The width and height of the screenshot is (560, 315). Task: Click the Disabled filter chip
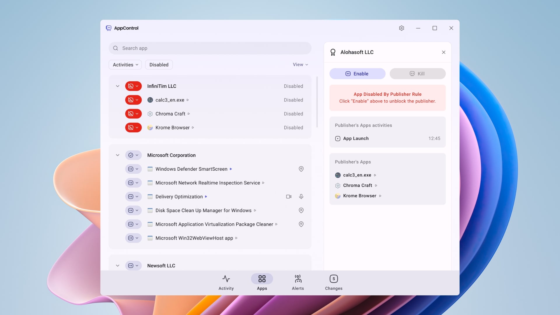point(159,65)
